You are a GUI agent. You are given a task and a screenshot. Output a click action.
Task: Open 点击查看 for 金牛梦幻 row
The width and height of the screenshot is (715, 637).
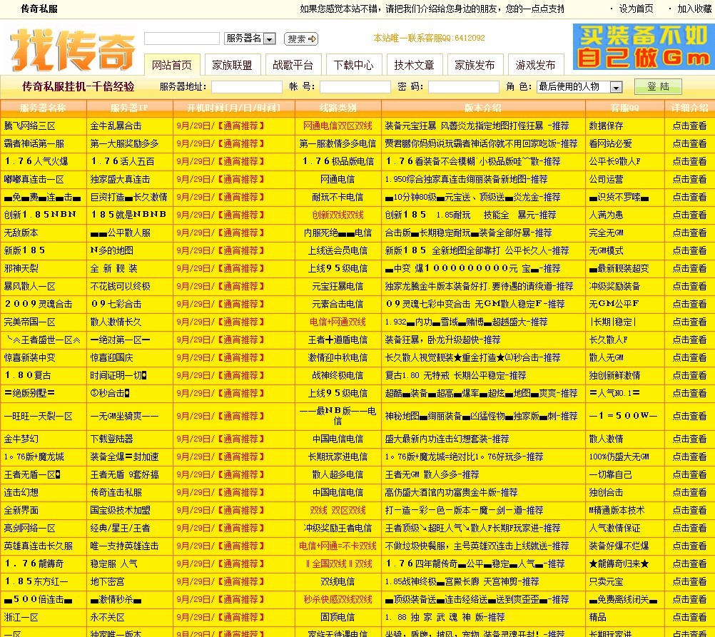click(689, 439)
